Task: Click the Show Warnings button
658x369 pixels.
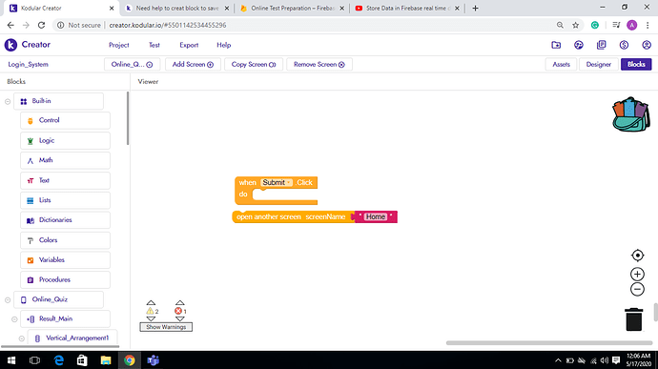Action: click(x=166, y=327)
